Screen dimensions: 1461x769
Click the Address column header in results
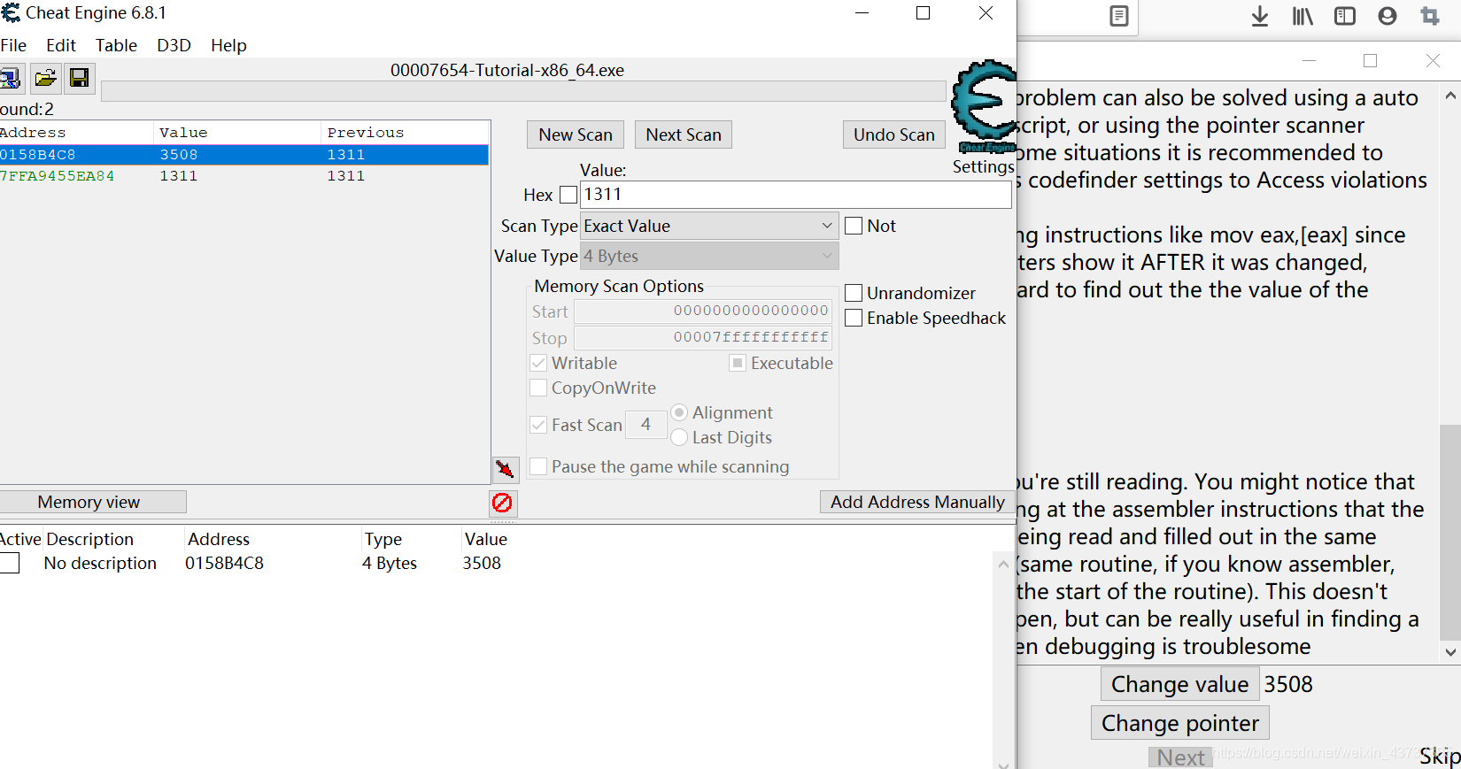coord(76,133)
